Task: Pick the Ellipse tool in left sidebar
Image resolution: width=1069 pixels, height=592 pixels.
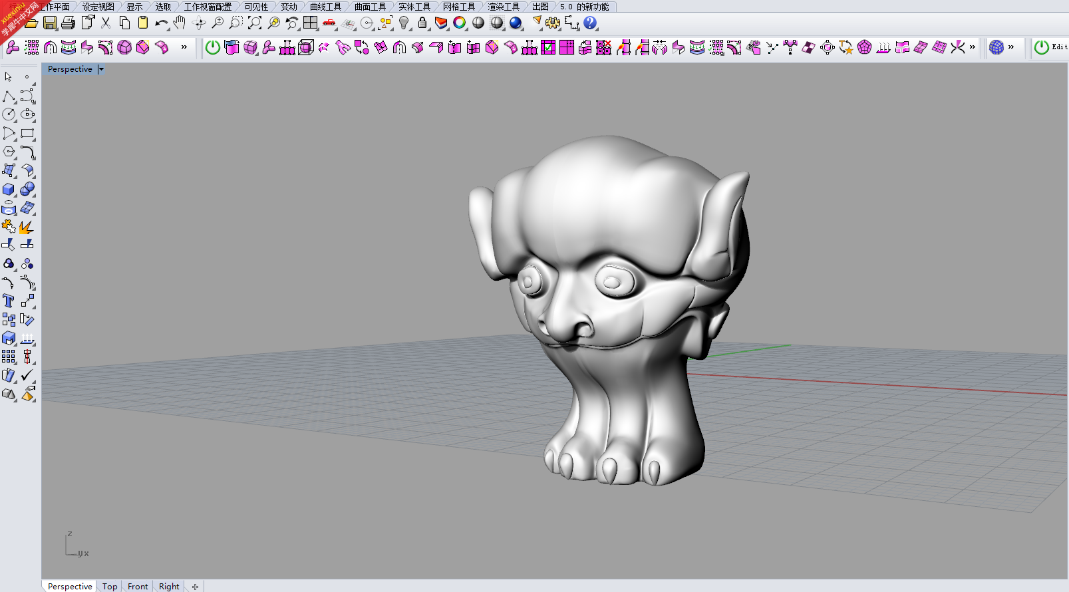Action: pos(27,114)
